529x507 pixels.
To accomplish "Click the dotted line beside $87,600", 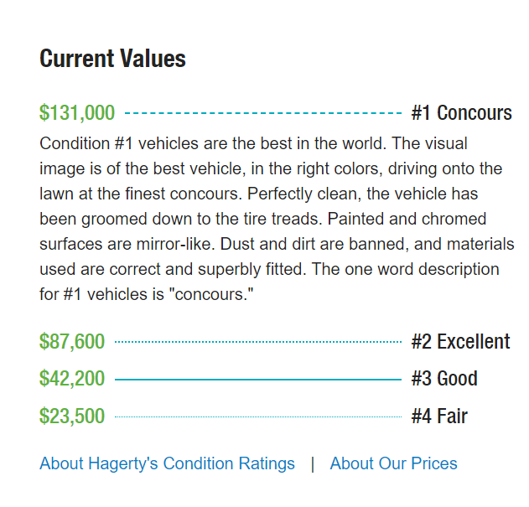I will [257, 342].
